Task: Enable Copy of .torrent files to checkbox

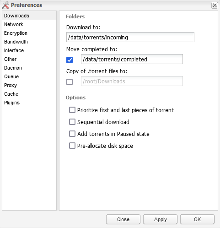Action: click(70, 82)
